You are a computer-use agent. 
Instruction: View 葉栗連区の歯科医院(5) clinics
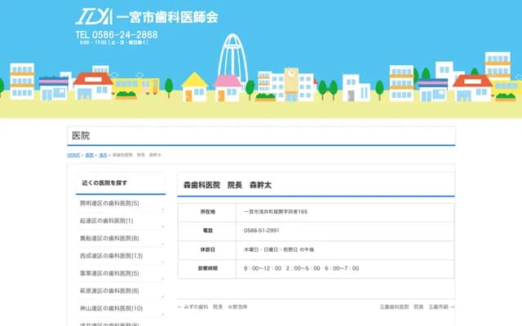pyautogui.click(x=109, y=273)
